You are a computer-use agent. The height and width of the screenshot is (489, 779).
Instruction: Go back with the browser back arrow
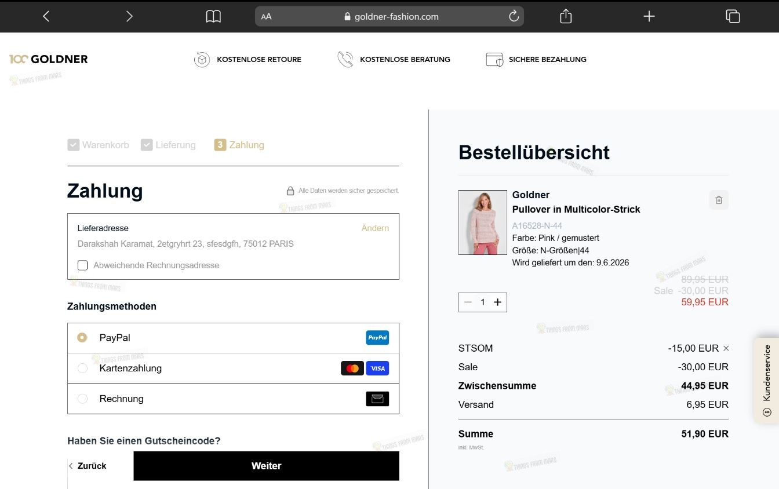(x=46, y=16)
